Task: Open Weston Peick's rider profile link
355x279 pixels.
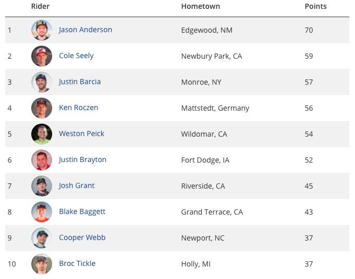Action: (81, 134)
